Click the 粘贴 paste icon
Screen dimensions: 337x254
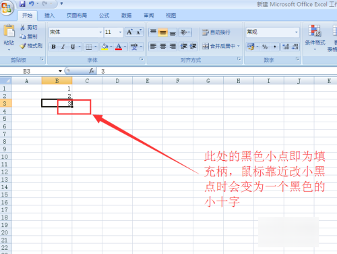click(9, 31)
